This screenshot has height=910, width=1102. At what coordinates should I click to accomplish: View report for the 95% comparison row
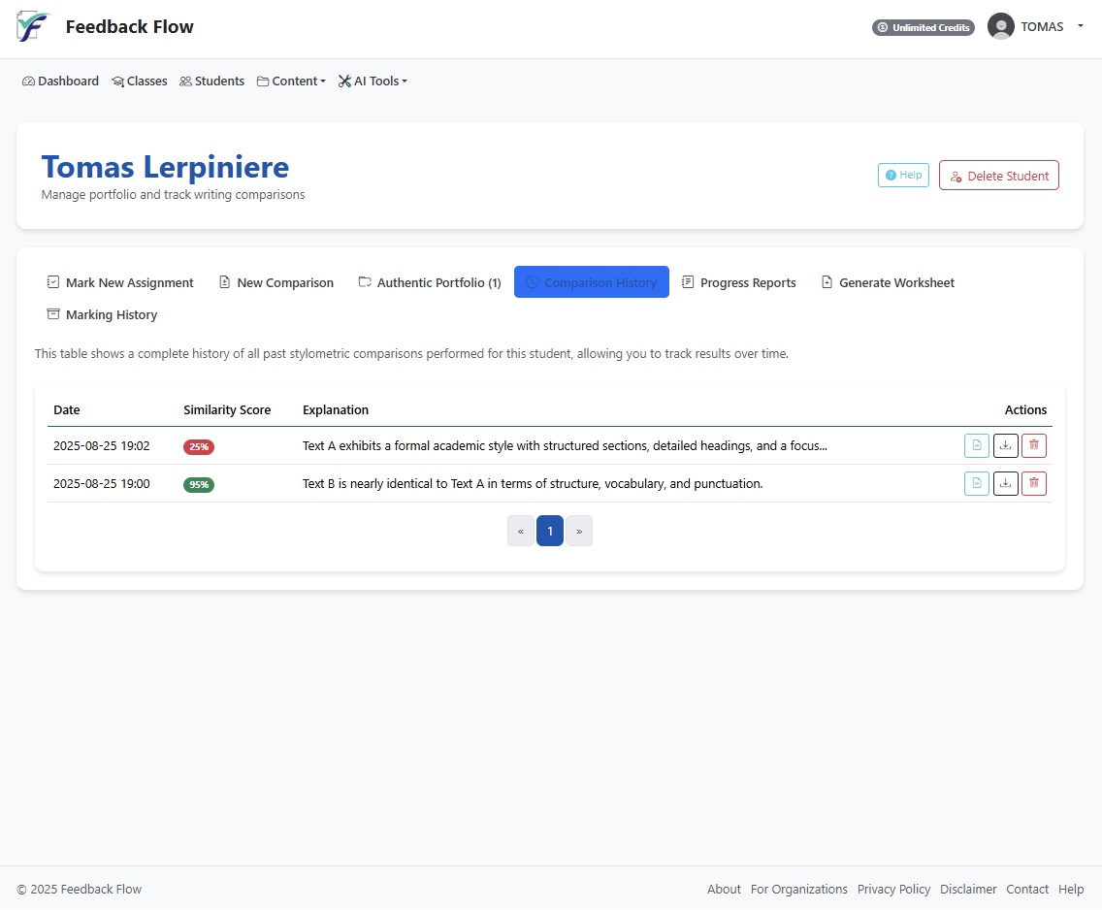click(x=976, y=483)
